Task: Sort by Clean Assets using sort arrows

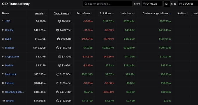Action: point(70,13)
